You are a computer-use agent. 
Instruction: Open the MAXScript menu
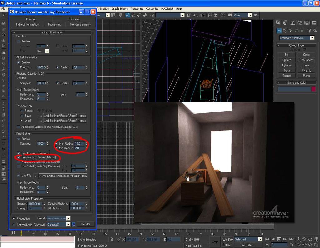[x=167, y=9]
